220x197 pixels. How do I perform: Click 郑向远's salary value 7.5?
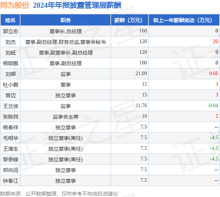[144, 169]
